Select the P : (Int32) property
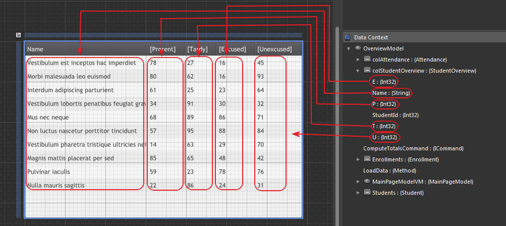 click(384, 104)
